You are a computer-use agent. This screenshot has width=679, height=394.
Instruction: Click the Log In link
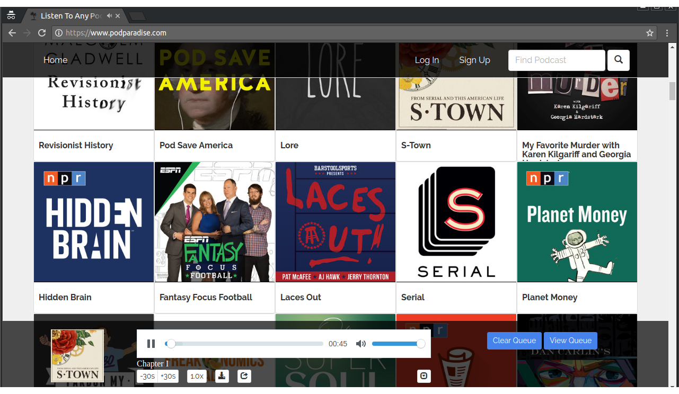427,60
